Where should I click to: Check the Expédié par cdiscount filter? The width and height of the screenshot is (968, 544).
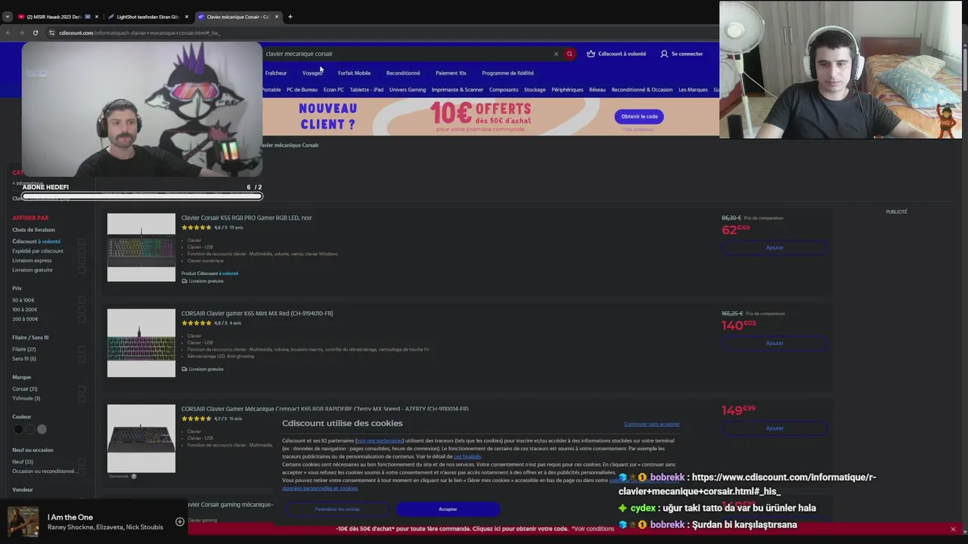click(x=82, y=251)
